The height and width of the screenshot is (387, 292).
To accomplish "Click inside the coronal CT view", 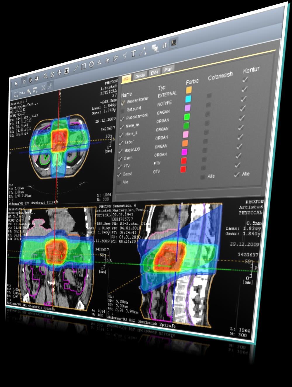I will point(57,258).
